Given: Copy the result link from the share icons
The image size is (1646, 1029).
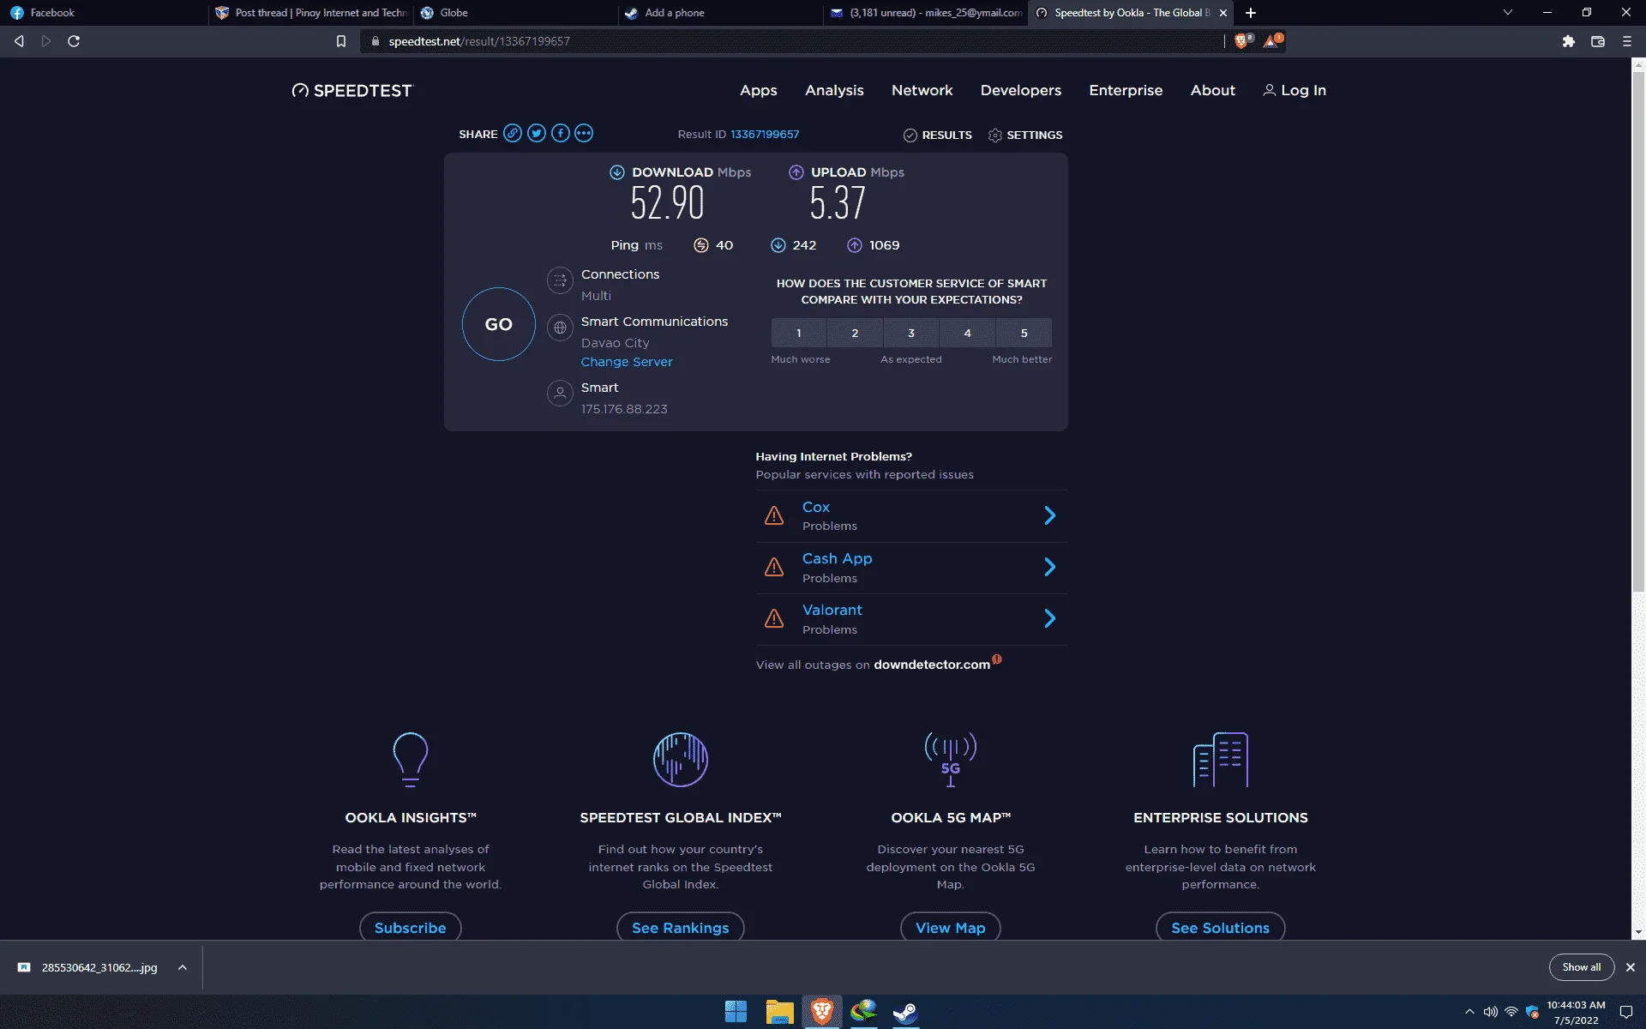Looking at the screenshot, I should (513, 133).
